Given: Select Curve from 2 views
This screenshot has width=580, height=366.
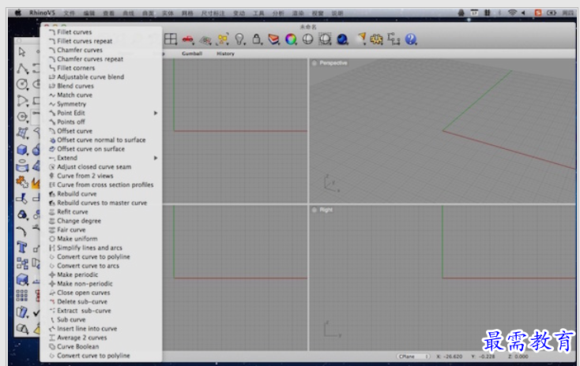Looking at the screenshot, I should tap(85, 176).
